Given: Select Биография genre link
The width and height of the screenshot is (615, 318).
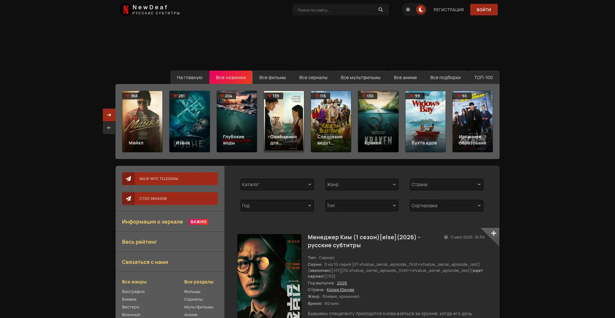Looking at the screenshot, I should click(133, 291).
